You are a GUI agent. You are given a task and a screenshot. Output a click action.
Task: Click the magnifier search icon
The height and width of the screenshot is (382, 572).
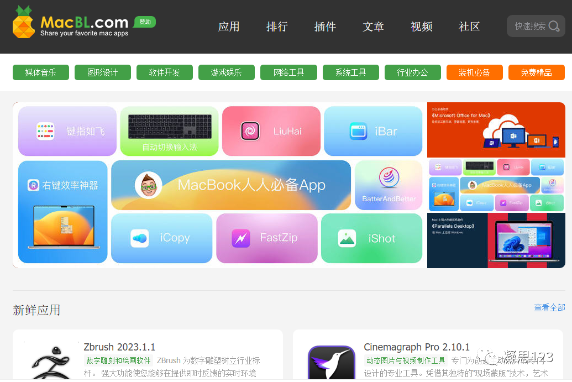pyautogui.click(x=554, y=26)
